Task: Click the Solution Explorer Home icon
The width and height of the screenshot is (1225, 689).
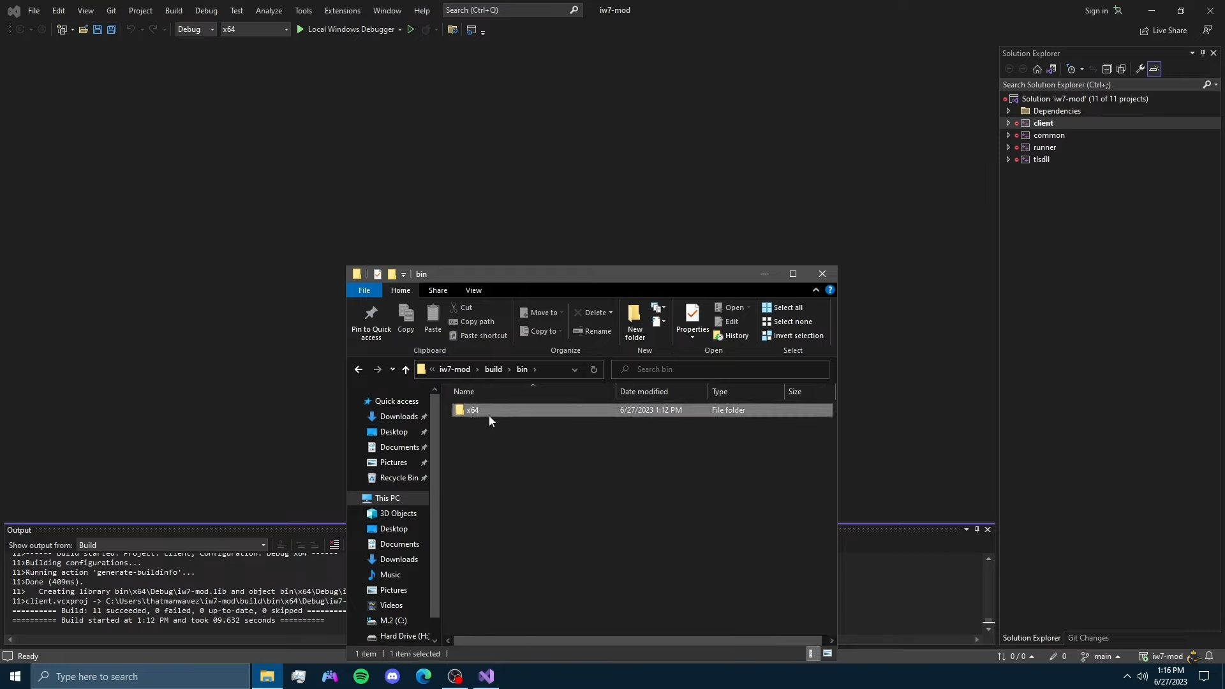Action: [x=1037, y=69]
